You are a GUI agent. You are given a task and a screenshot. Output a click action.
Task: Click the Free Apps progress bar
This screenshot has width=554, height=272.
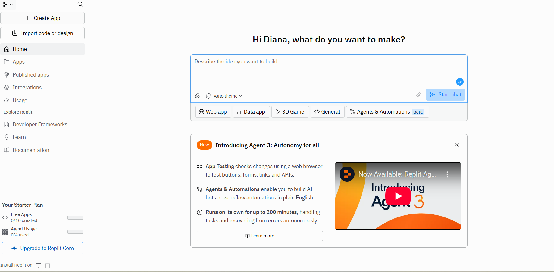[75, 217]
